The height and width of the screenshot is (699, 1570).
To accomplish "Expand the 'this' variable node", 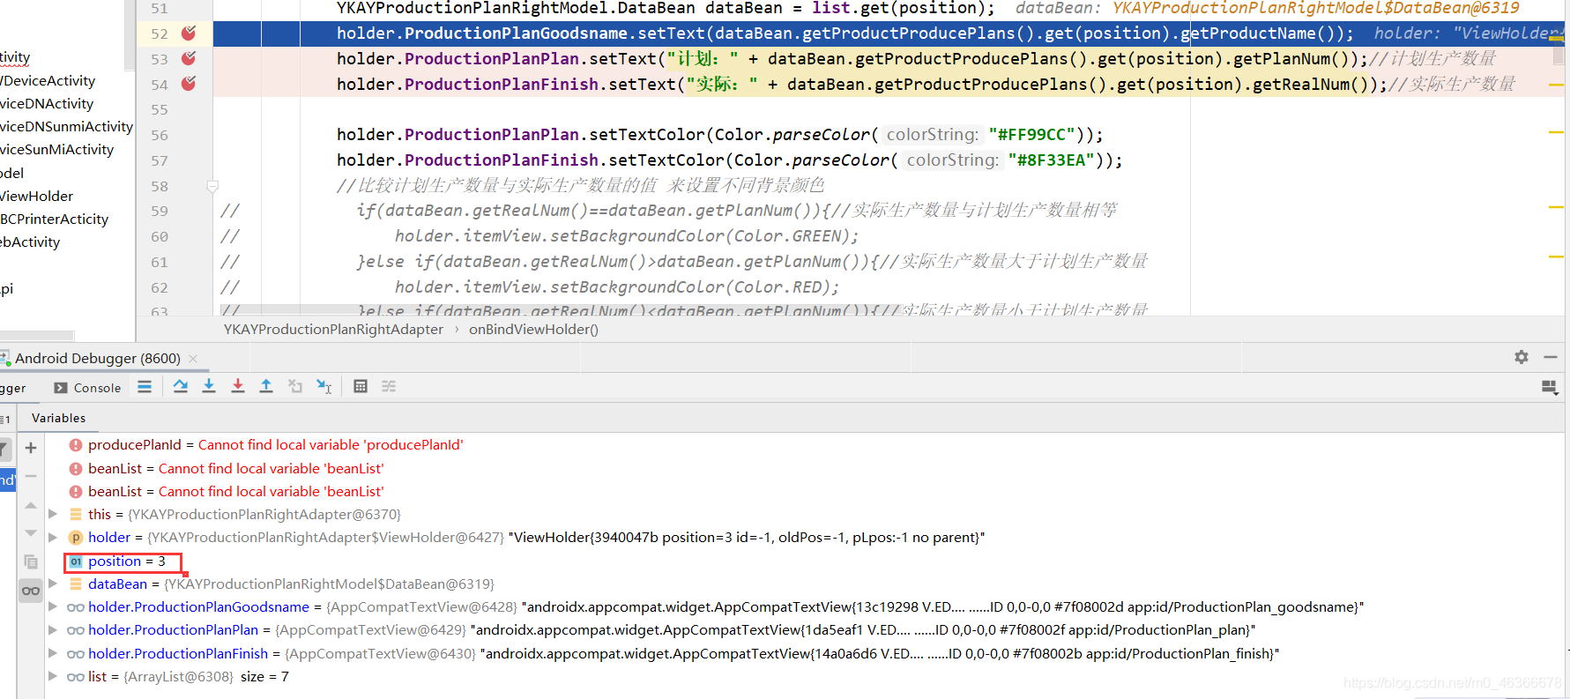I will click(x=53, y=514).
